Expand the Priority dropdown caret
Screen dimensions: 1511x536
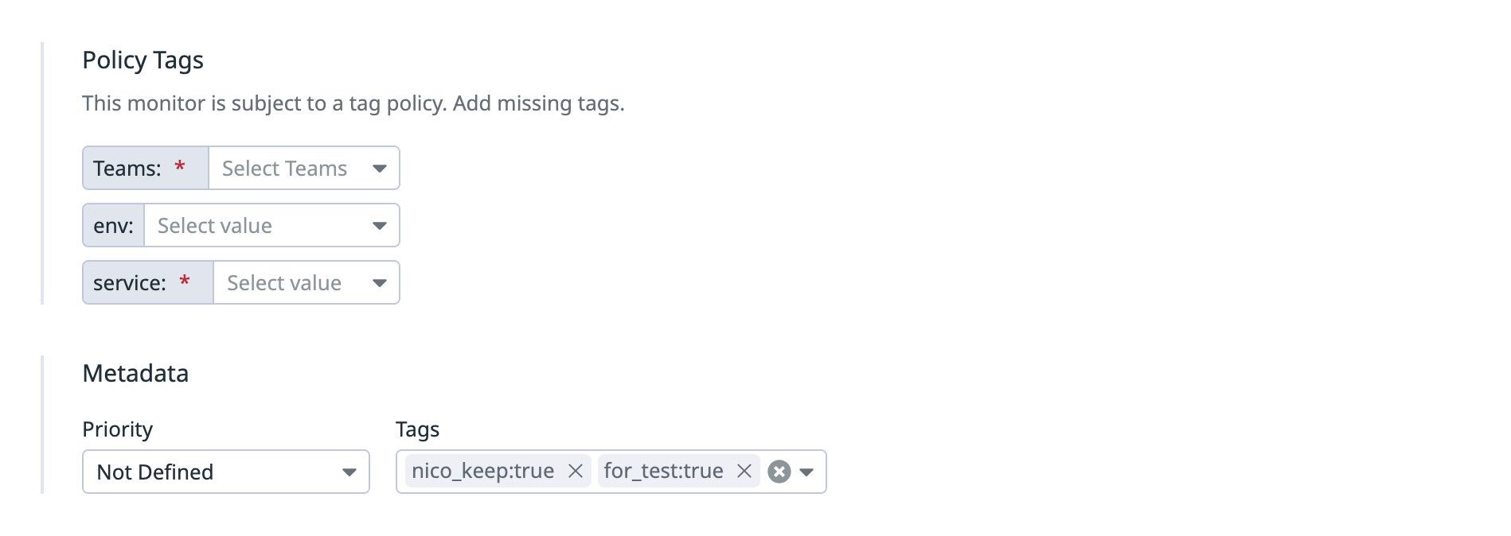349,472
